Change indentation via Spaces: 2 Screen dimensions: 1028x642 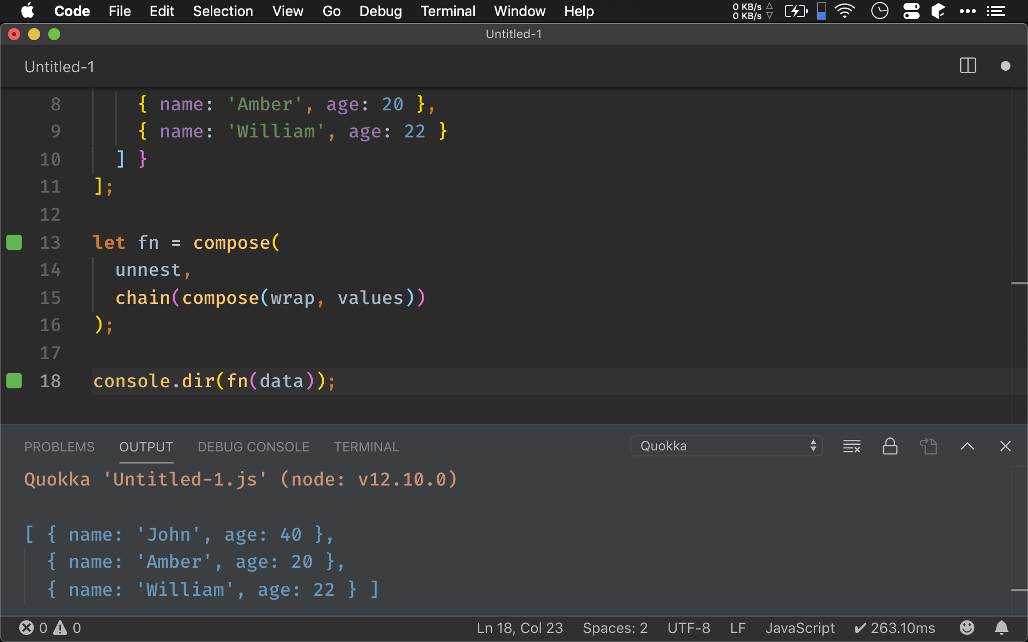(615, 628)
